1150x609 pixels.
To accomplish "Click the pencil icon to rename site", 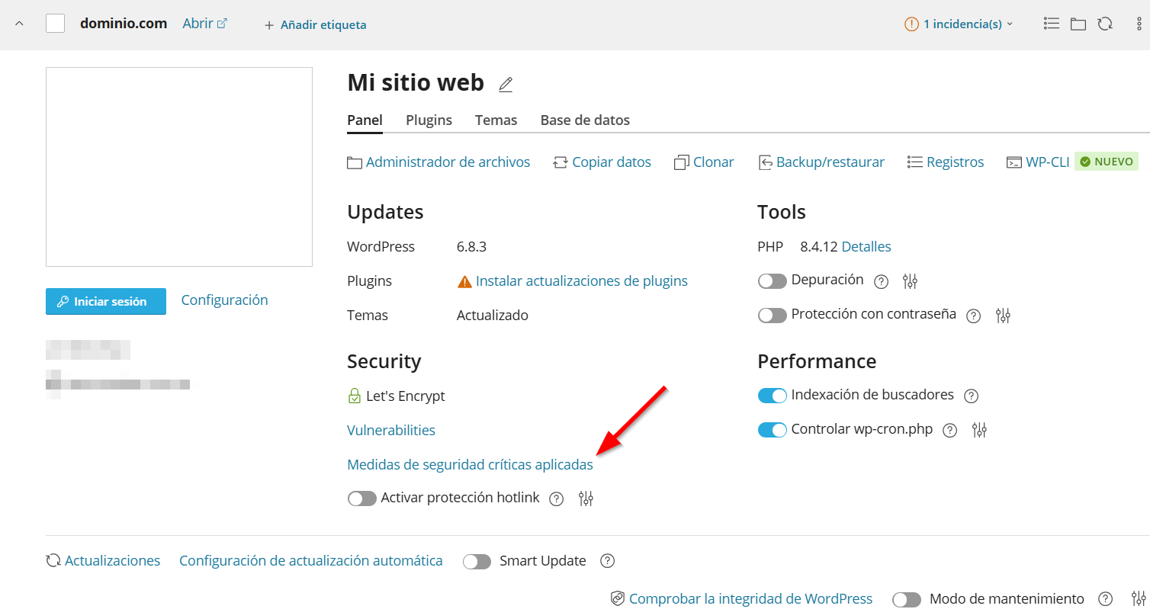I will coord(506,85).
